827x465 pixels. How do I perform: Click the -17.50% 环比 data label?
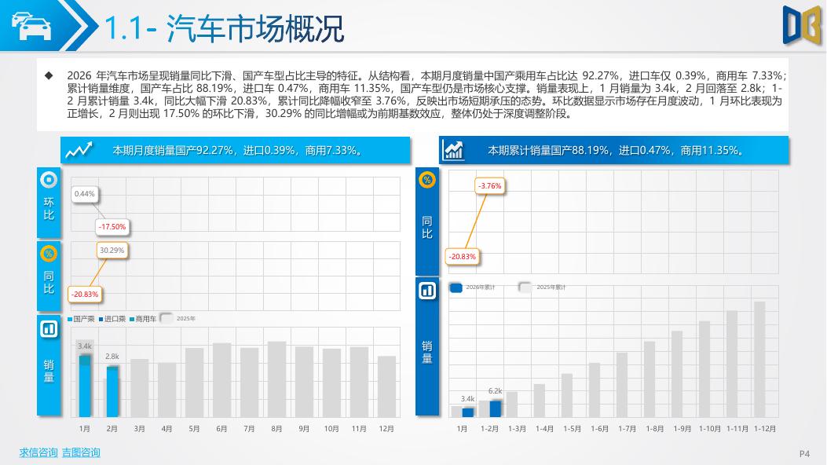tap(112, 227)
